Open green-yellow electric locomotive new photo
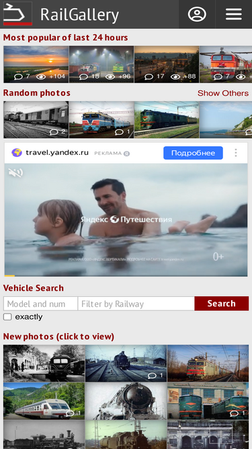 coord(208,363)
